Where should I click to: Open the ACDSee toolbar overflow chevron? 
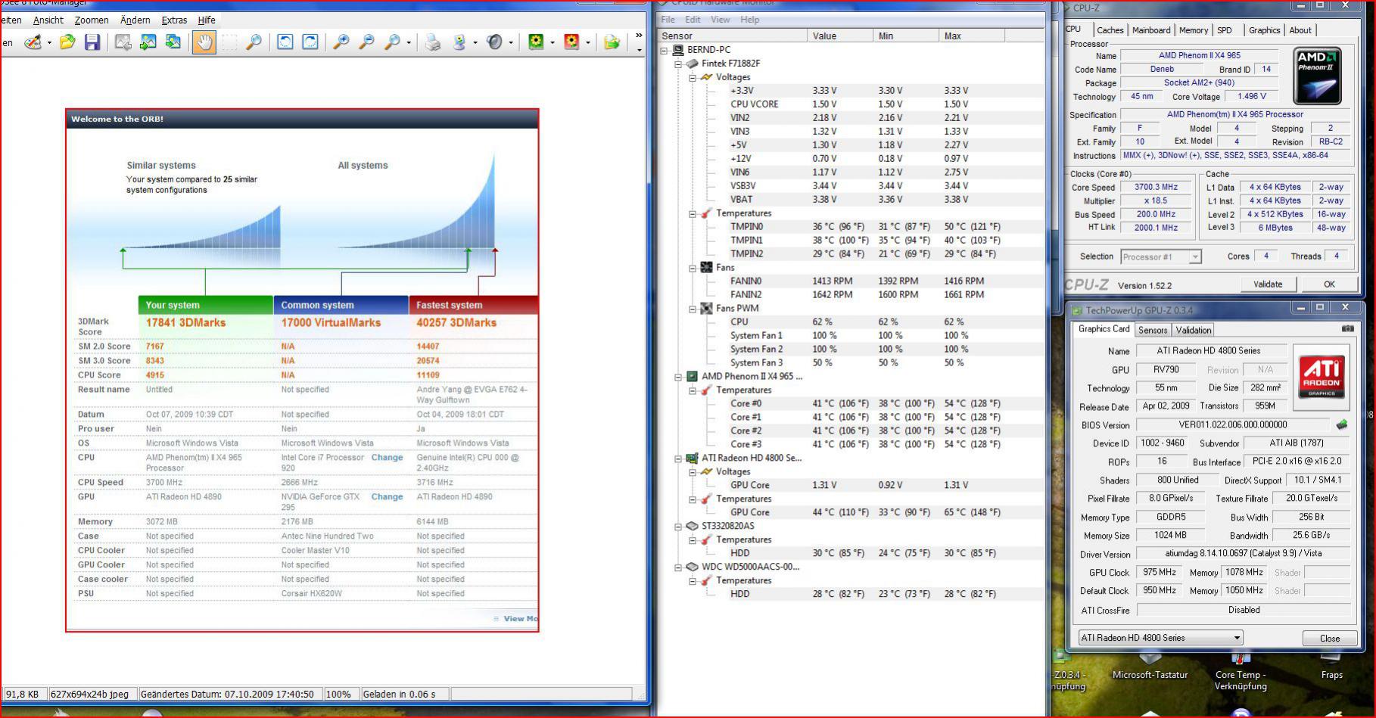[x=639, y=36]
